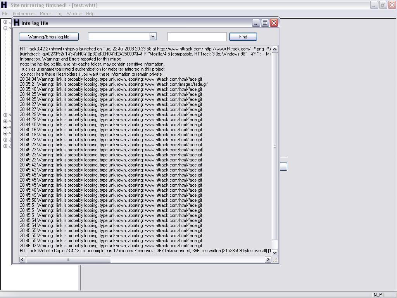Grab the horizontal scrollbar thumb in the log
This screenshot has height=298, width=397.
(x=69, y=260)
